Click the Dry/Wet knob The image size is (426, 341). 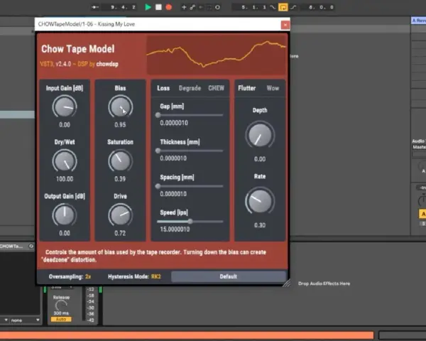(65, 161)
